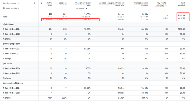Click chatgpt.com session duration 5m 35s
This screenshot has height=101, width=190.
[145, 29]
